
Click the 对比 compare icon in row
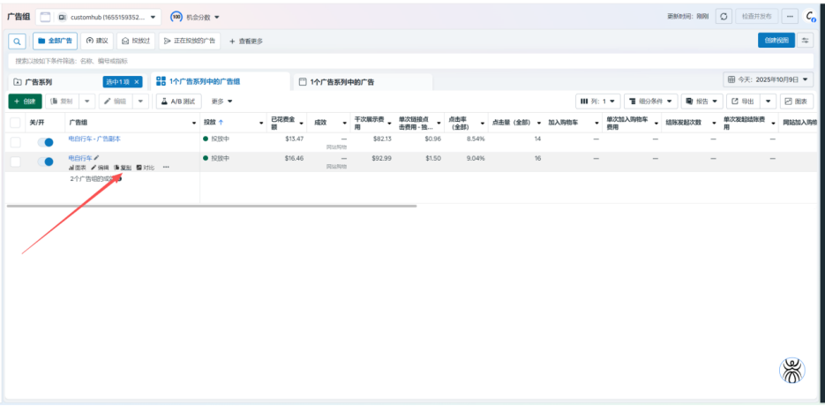(146, 168)
